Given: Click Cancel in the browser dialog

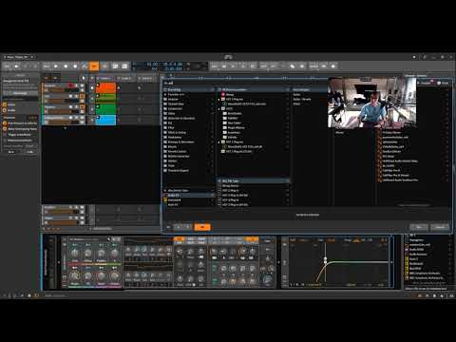Looking at the screenshot, I should (440, 227).
